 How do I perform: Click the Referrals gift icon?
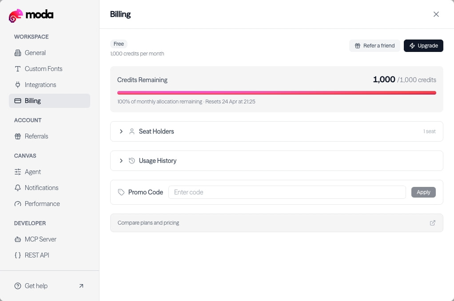(x=18, y=136)
